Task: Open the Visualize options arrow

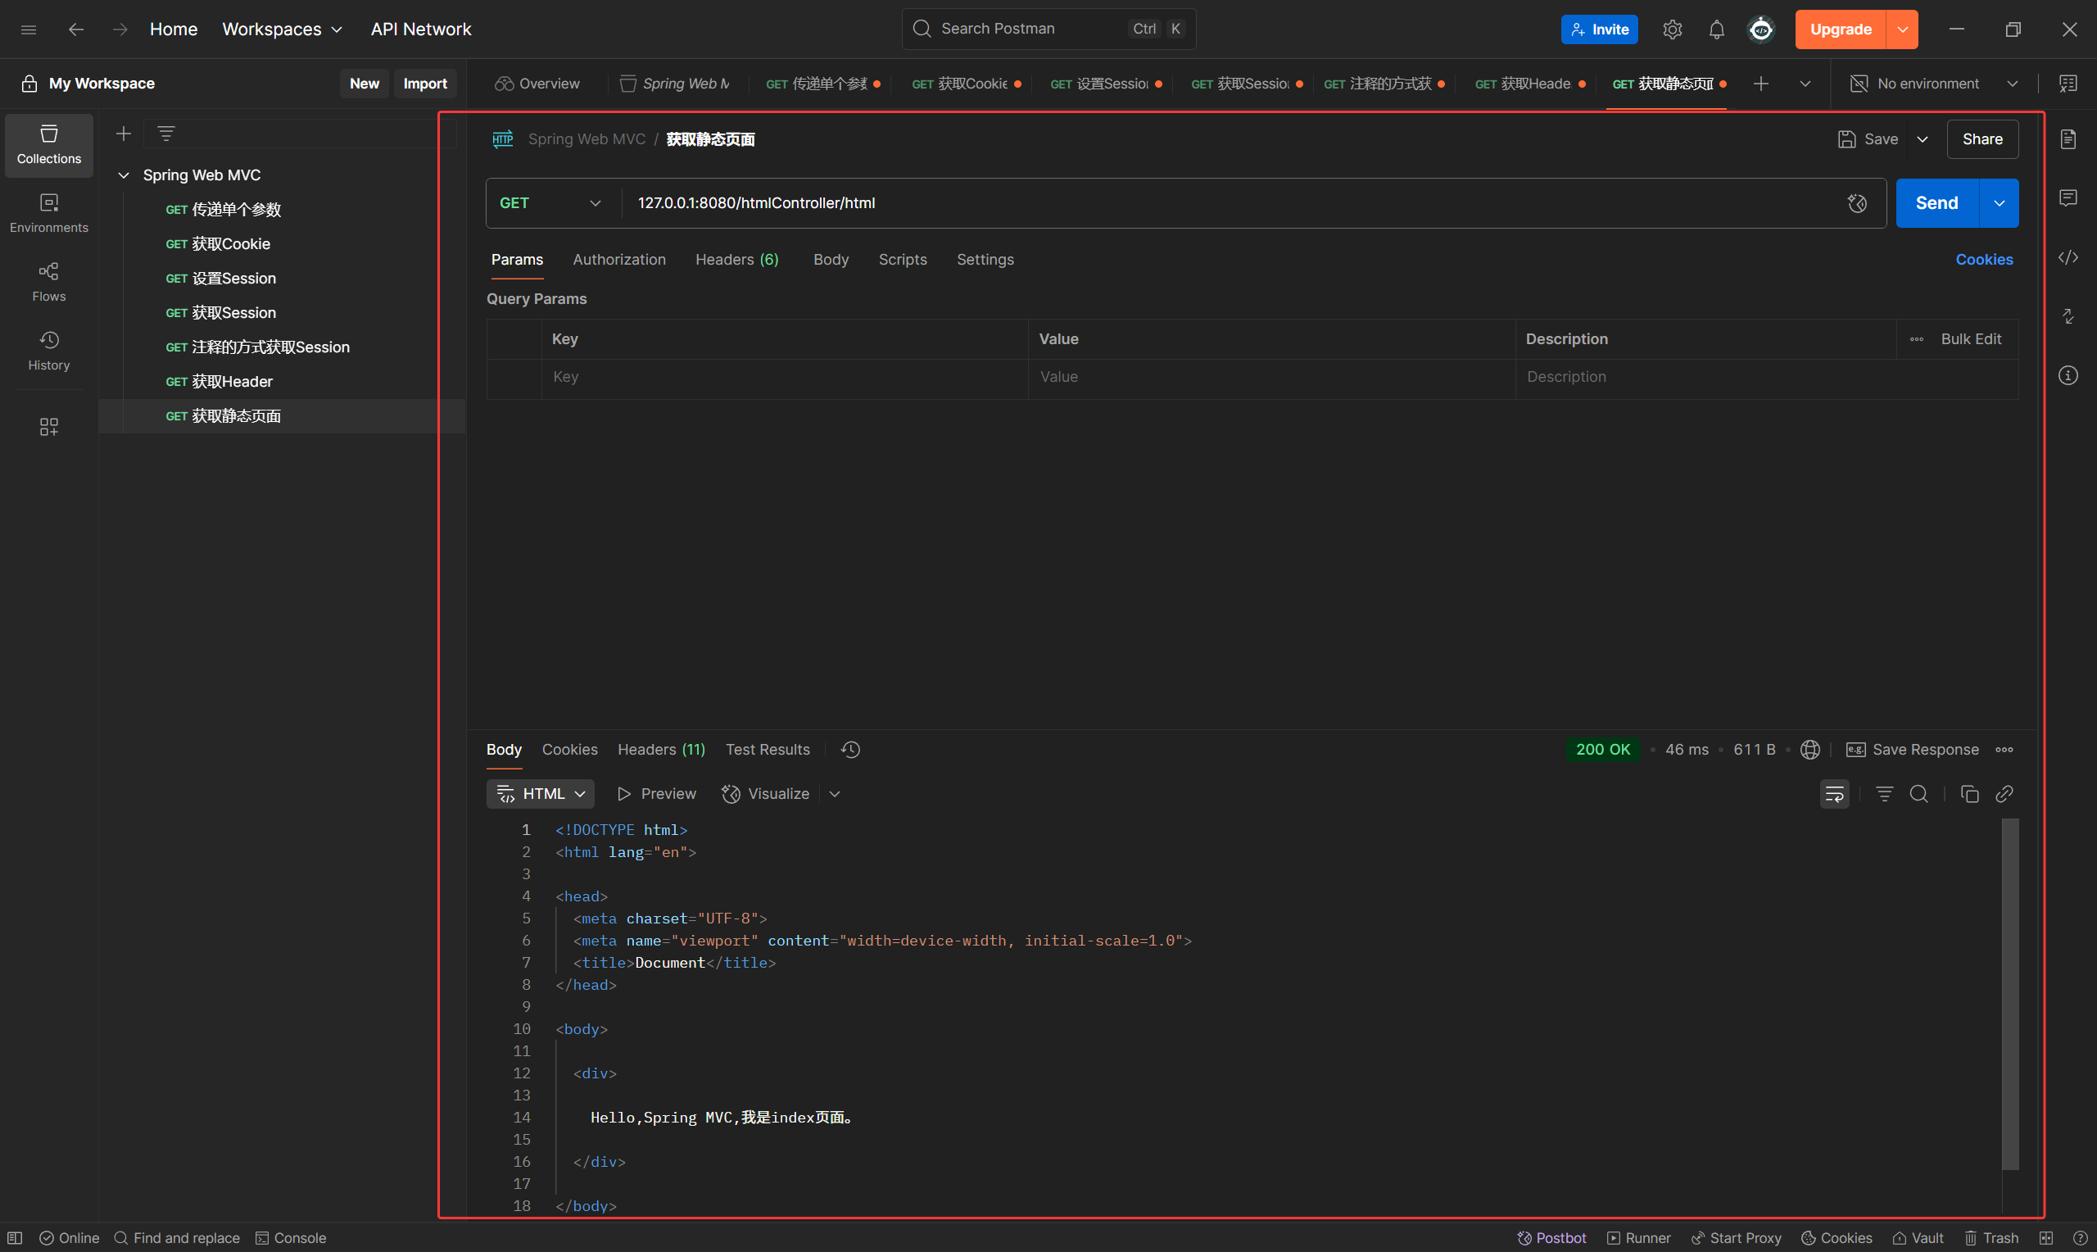Action: [834, 794]
